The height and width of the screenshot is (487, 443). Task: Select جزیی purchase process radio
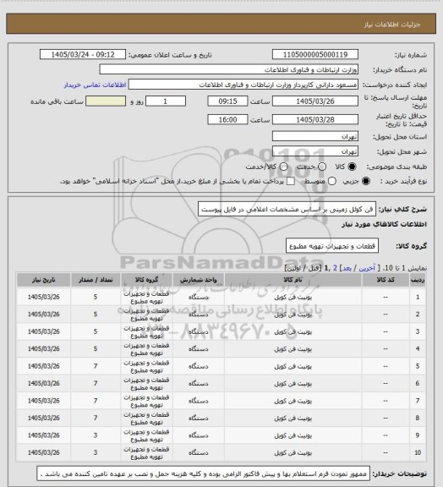[x=366, y=181]
